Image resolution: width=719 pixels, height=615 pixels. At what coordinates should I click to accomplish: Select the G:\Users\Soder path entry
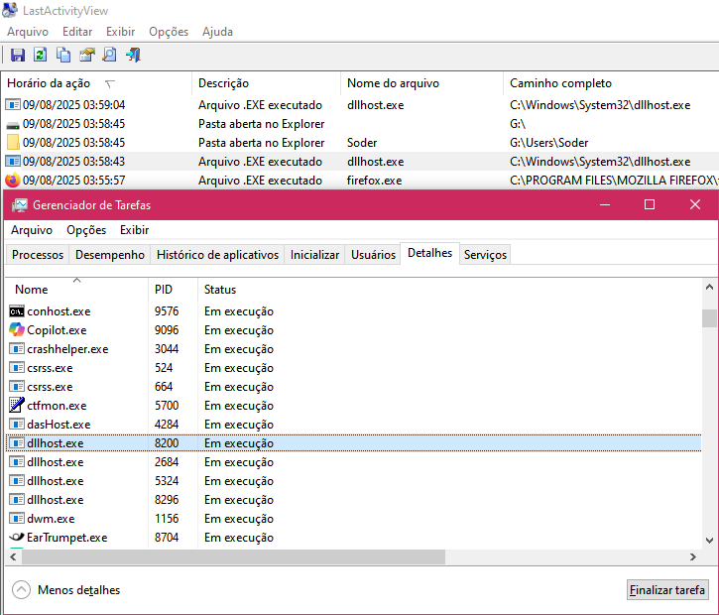(548, 143)
